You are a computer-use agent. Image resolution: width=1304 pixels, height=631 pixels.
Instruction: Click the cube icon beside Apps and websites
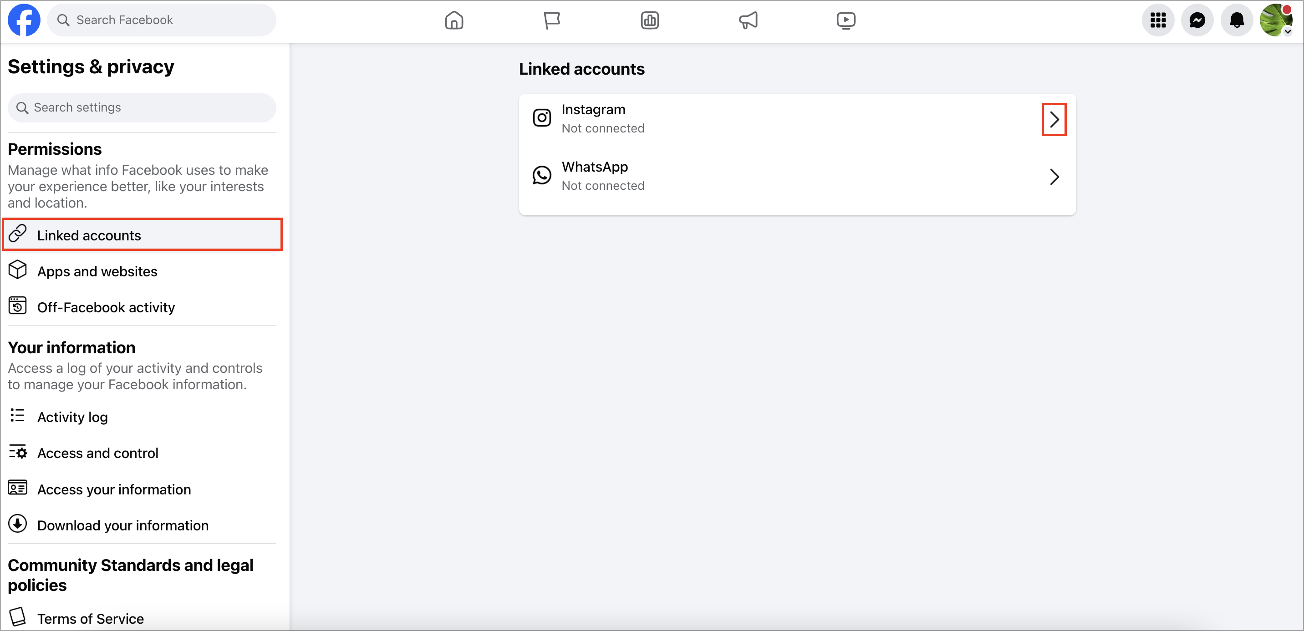coord(17,270)
